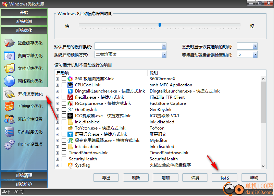Click the 优化 button
This screenshot has height=196, width=274.
[x=225, y=177]
